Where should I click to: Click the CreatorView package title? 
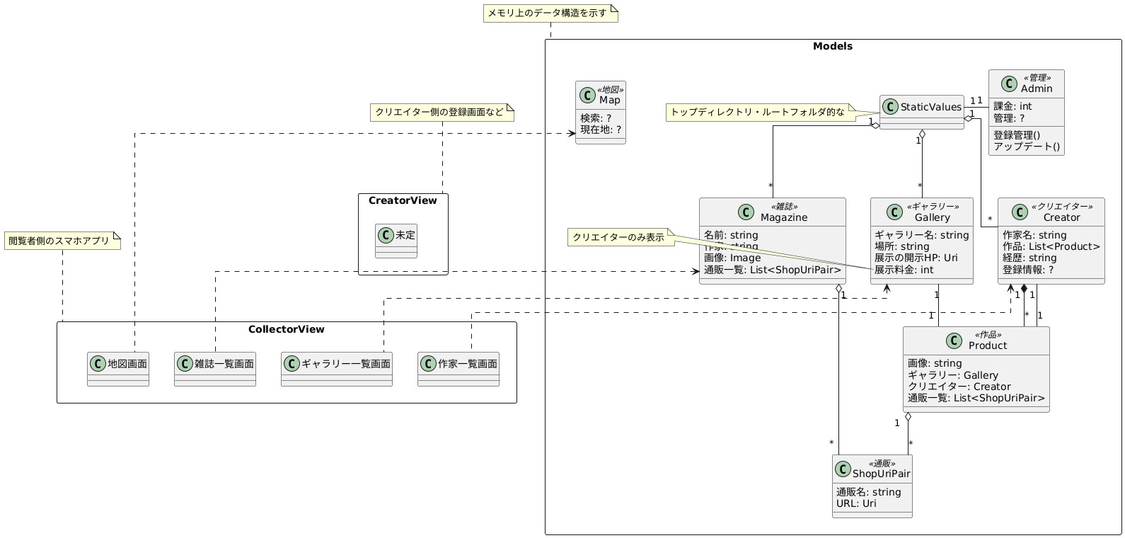(403, 200)
